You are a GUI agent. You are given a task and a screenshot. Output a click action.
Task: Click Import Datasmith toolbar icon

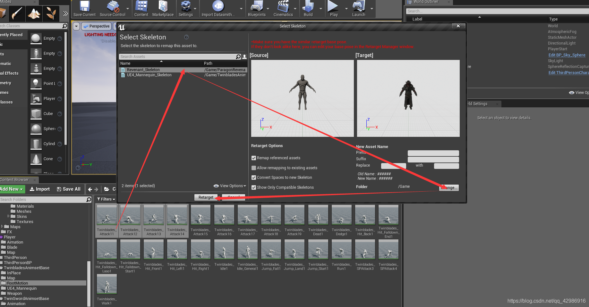(218, 9)
